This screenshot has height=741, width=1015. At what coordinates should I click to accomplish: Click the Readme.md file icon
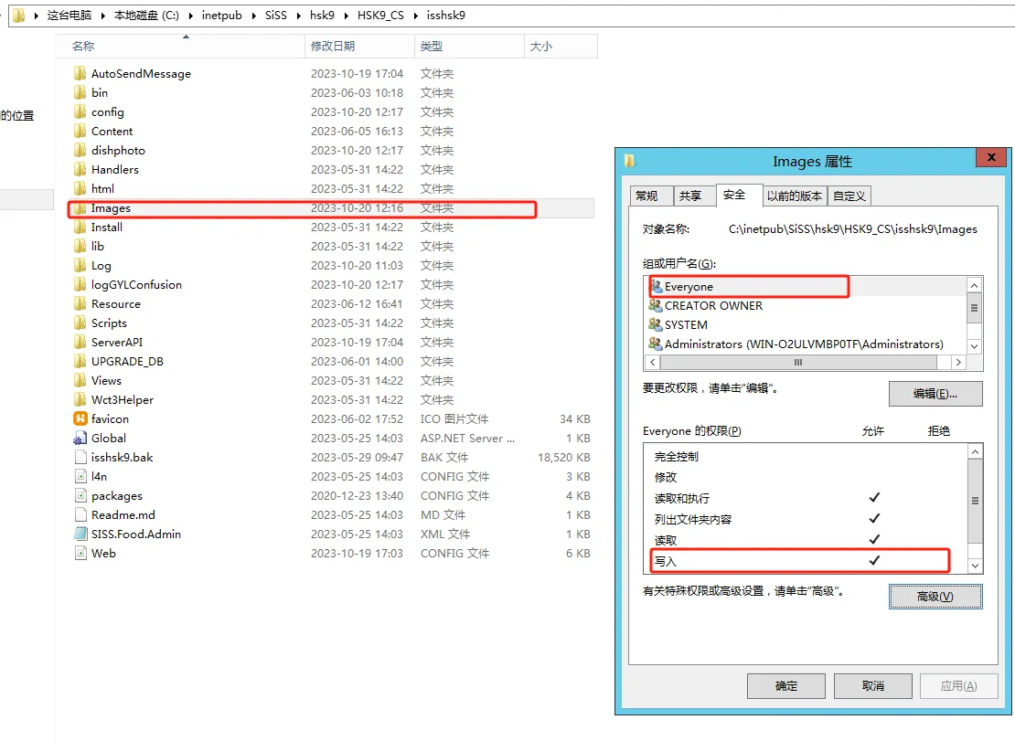click(80, 514)
